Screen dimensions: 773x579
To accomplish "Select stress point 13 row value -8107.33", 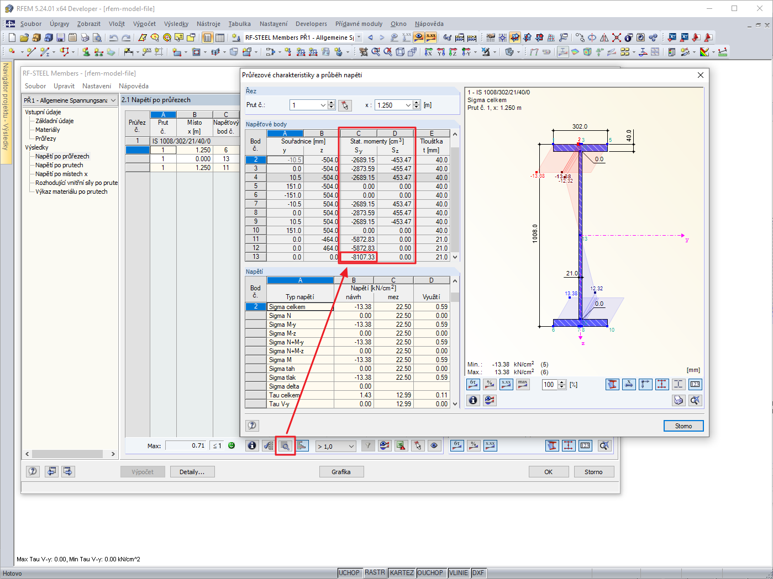I will [x=359, y=257].
